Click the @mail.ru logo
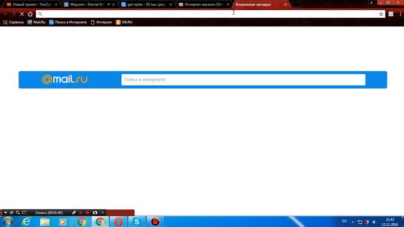404x227 pixels. (64, 79)
